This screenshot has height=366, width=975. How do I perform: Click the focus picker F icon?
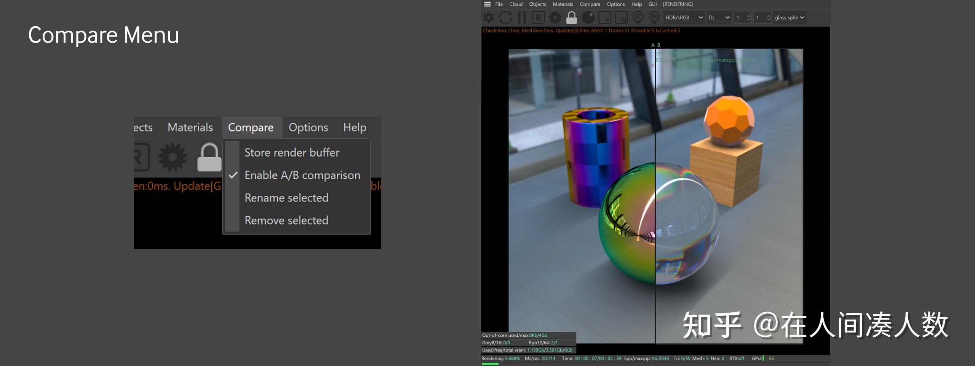coord(638,18)
